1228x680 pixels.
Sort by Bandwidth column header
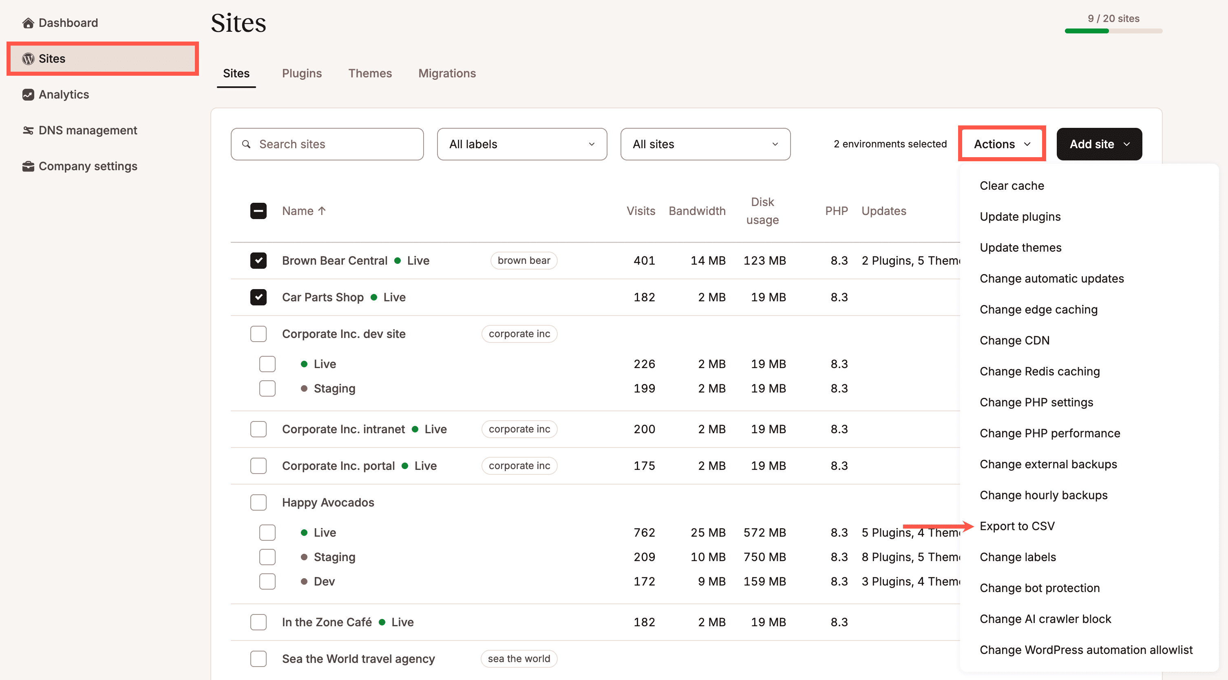click(696, 211)
